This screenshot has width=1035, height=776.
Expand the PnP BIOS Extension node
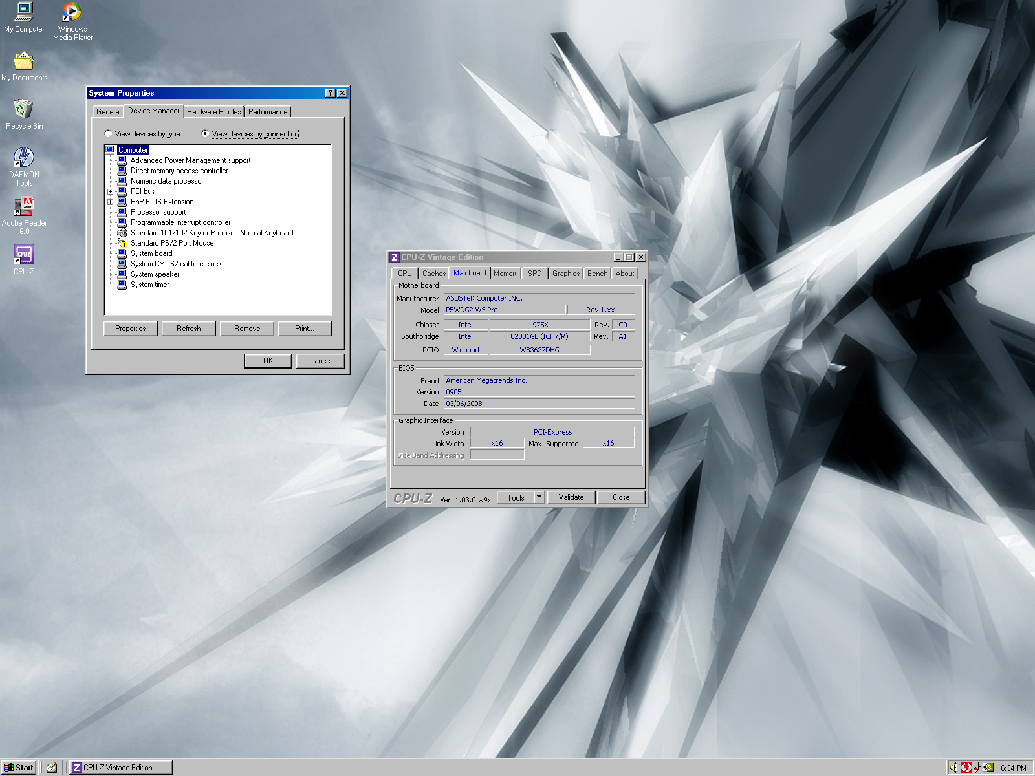[x=110, y=202]
